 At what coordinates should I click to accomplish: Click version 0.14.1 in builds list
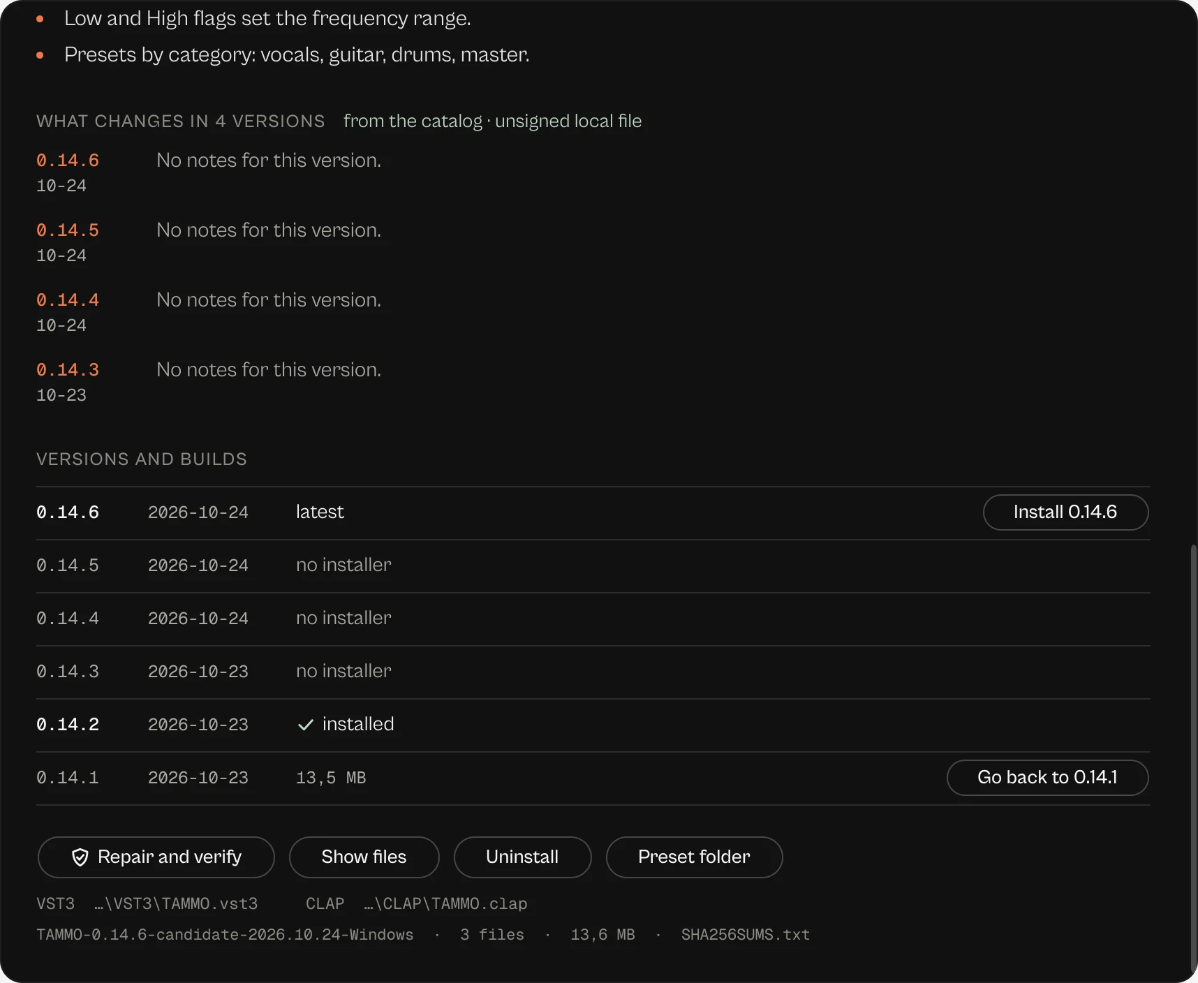68,778
